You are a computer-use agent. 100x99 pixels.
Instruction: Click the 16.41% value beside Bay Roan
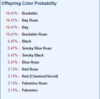coord(12,20)
